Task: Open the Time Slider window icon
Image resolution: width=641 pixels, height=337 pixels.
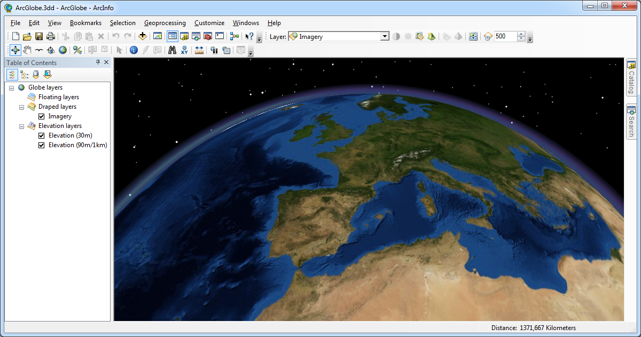Action: pyautogui.click(x=241, y=50)
